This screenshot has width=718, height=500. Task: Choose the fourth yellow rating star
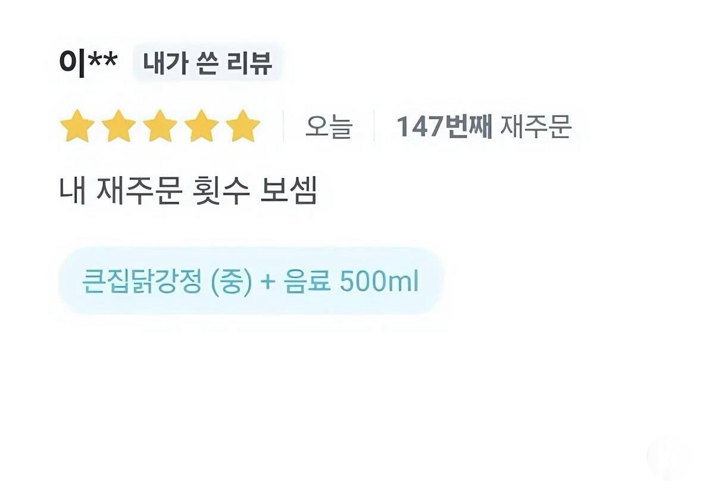(202, 126)
